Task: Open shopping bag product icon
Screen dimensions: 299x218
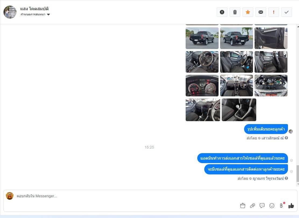Action: (x=243, y=206)
